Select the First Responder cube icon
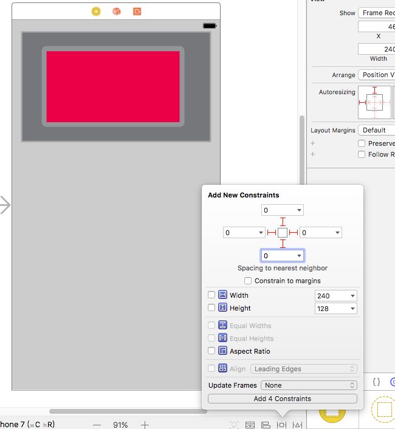 tap(117, 12)
